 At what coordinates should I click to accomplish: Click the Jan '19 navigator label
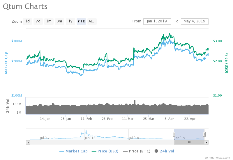pyautogui.click(x=180, y=138)
